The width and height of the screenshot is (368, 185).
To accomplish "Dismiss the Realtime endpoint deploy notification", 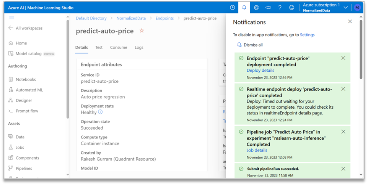I will [343, 89].
